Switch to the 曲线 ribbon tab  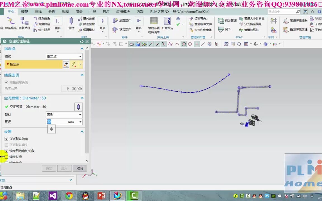[x=38, y=12]
